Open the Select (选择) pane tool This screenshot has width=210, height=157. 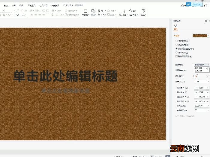pyautogui.click(x=143, y=13)
